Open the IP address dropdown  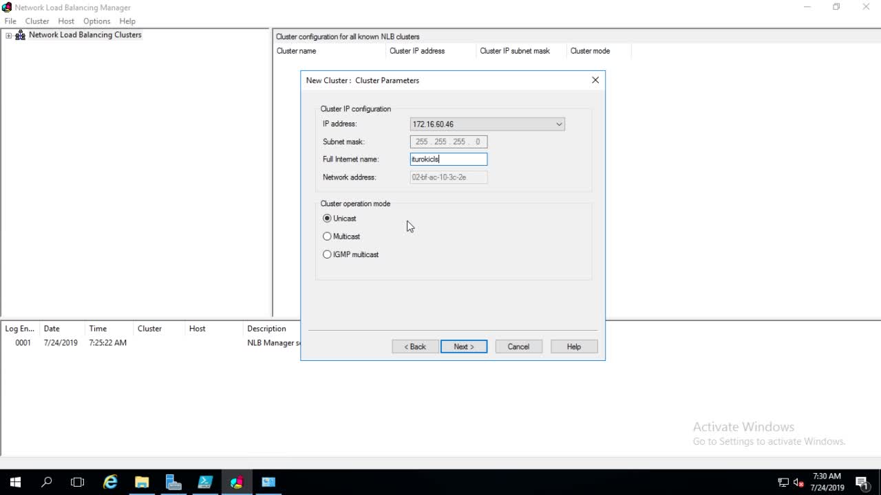pos(559,124)
